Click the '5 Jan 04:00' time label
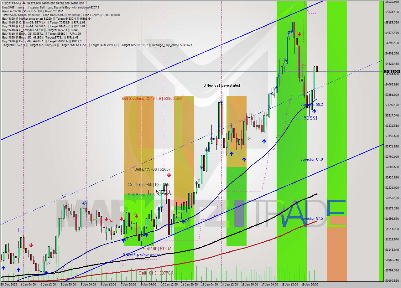 coord(88,285)
